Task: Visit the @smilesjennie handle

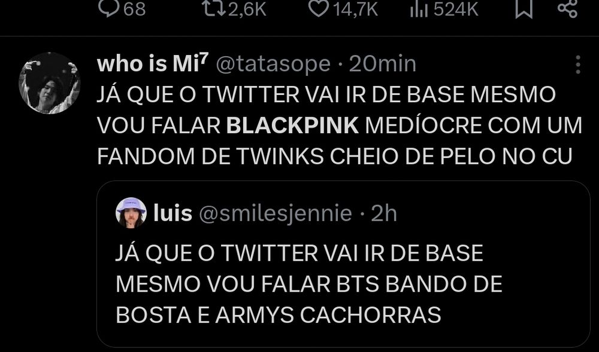Action: click(276, 213)
